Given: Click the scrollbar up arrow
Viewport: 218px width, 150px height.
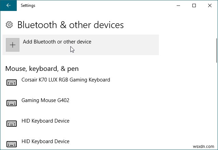Looking at the screenshot, I should [216, 14].
